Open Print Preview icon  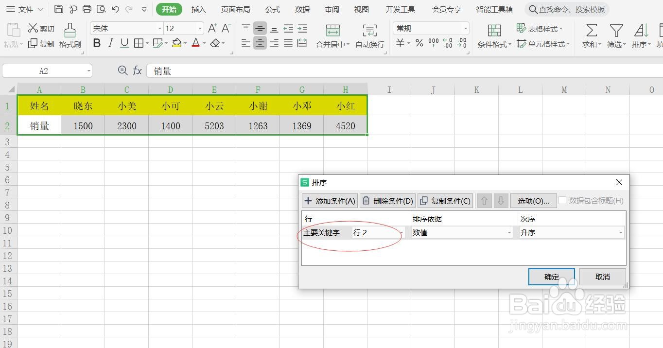pos(101,9)
